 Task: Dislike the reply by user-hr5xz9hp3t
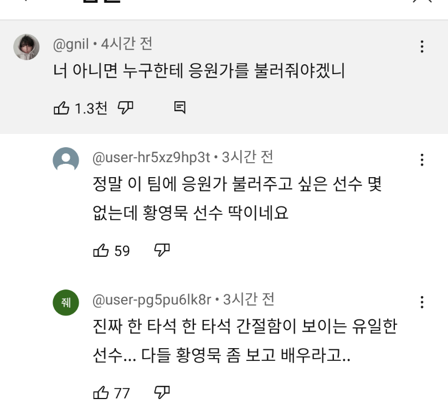[x=162, y=250]
